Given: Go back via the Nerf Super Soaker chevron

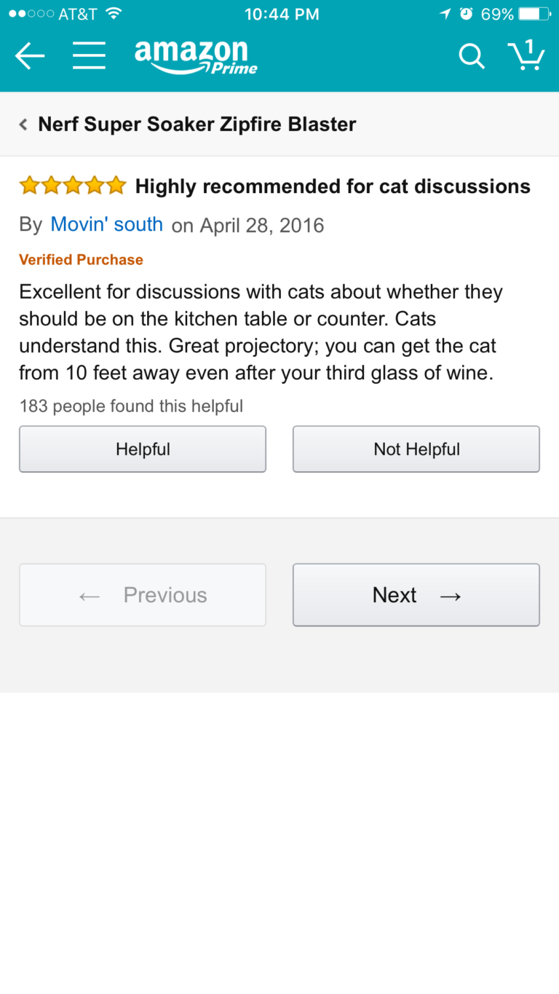Looking at the screenshot, I should coord(23,125).
